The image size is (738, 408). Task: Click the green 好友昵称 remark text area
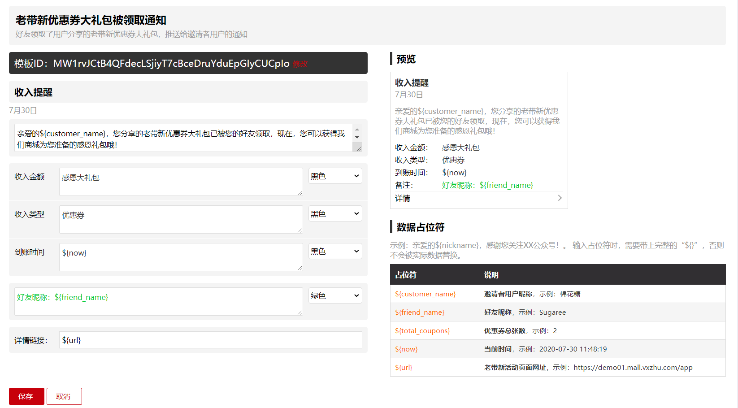(x=158, y=301)
